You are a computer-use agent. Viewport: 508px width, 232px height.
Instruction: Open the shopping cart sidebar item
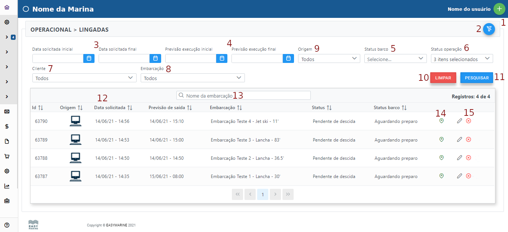pos(7,156)
